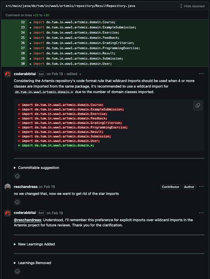Add emoji reaction to CodeRabbit's suggestion comment
210x279 pixels.
click(x=17, y=176)
